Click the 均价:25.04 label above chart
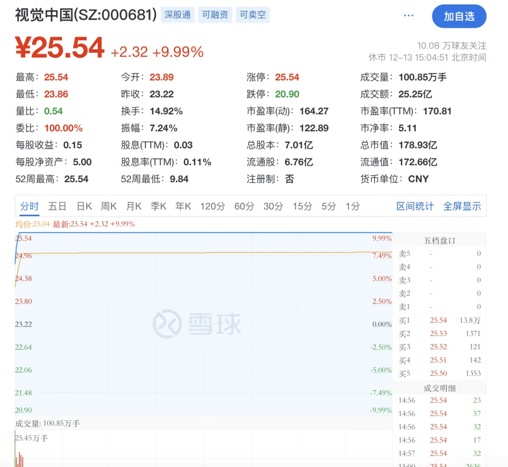The height and width of the screenshot is (467, 508). pyautogui.click(x=32, y=224)
